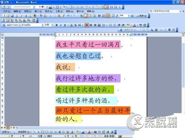Click the 阅读 (Reading) button
The height and width of the screenshot is (138, 185).
142,16
